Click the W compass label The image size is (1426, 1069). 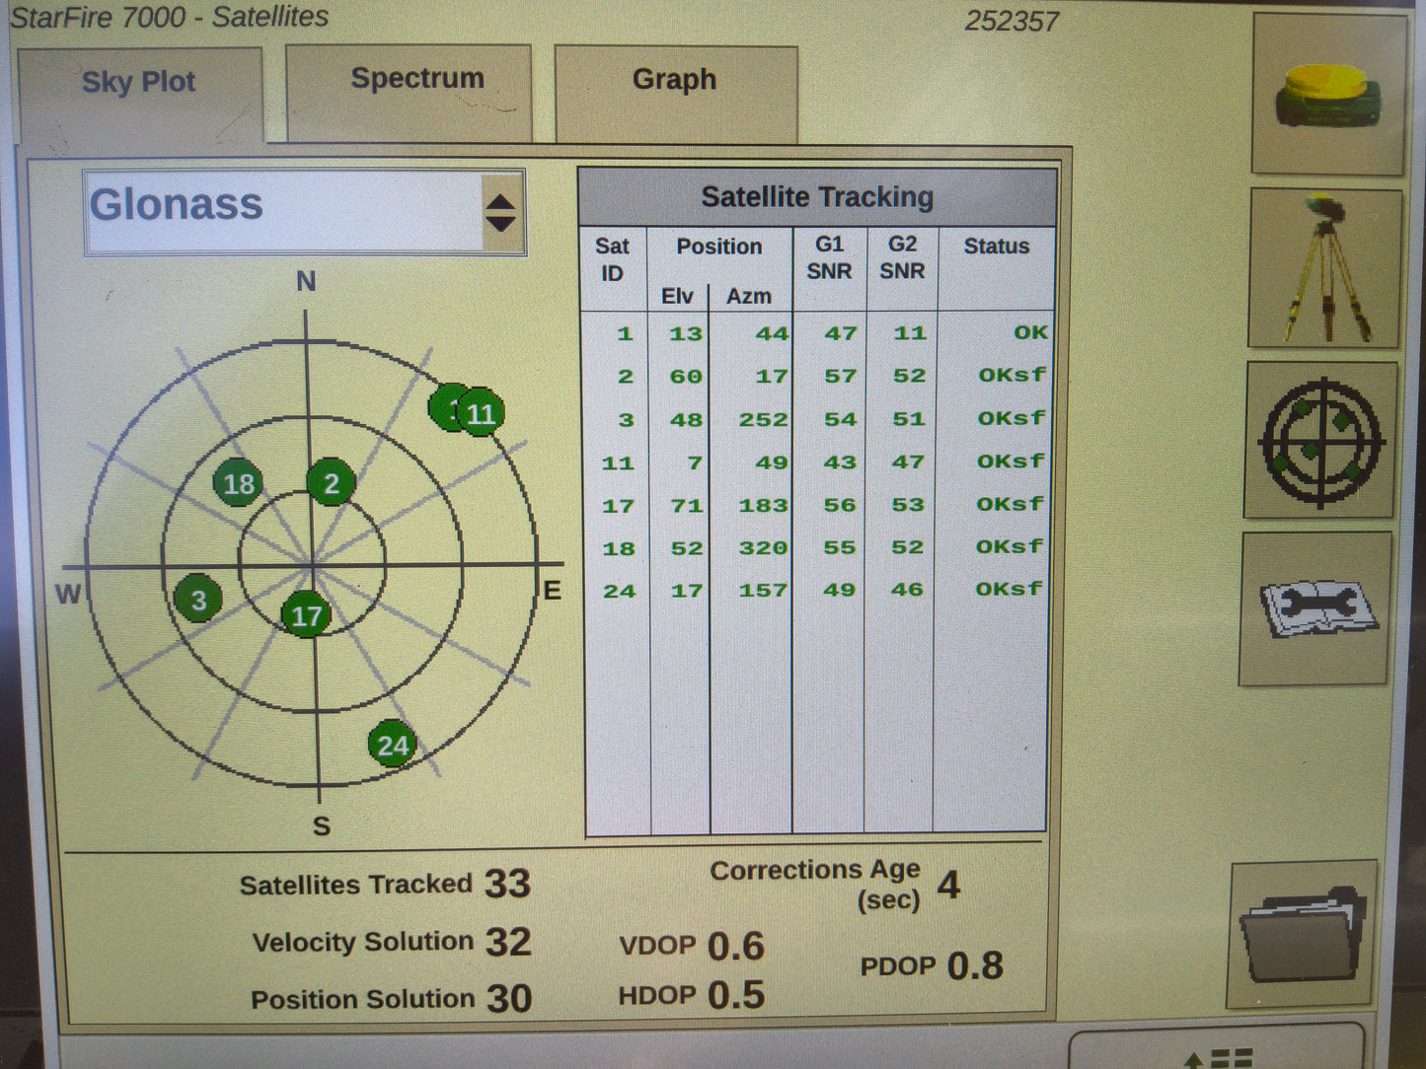68,594
